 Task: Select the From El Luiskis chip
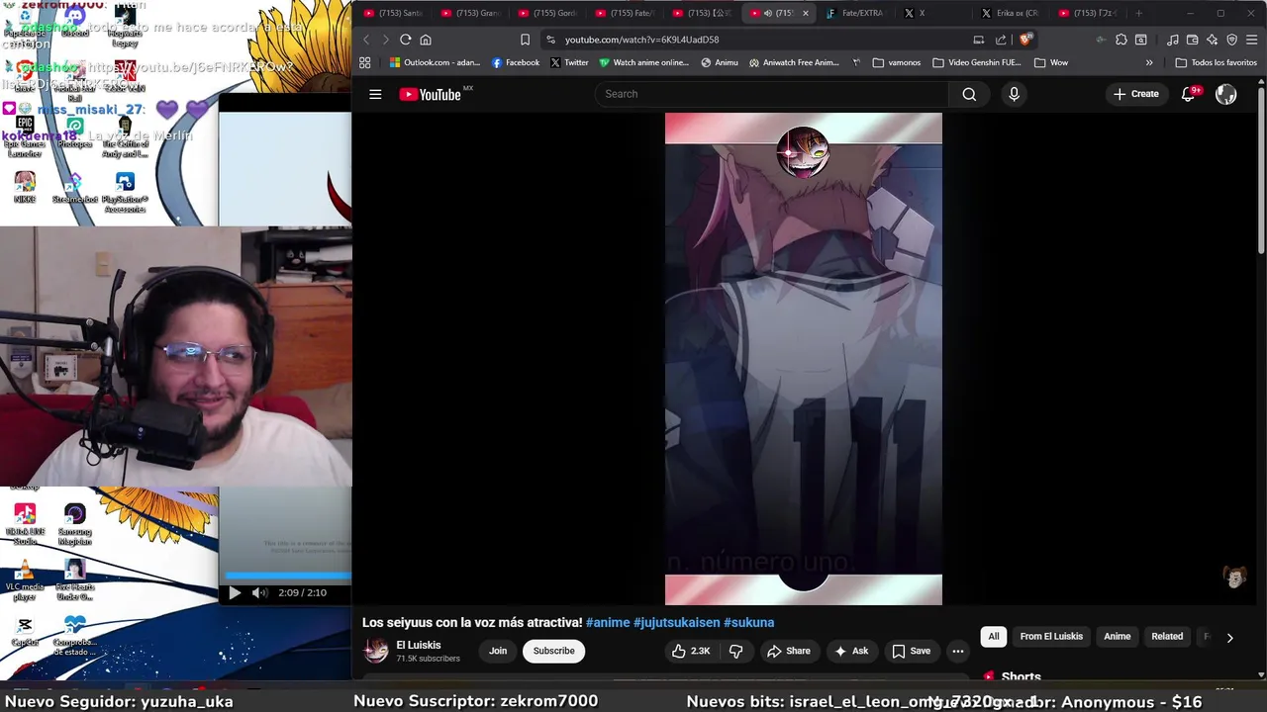[x=1051, y=637]
